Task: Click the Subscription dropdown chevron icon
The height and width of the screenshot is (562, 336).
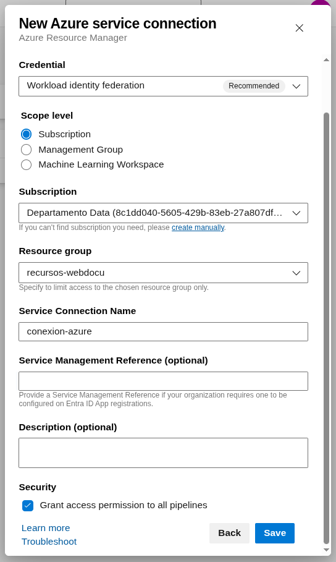Action: click(296, 213)
